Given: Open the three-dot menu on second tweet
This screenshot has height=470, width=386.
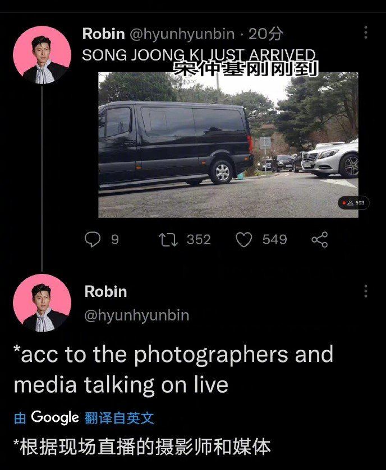Looking at the screenshot, I should 366,291.
